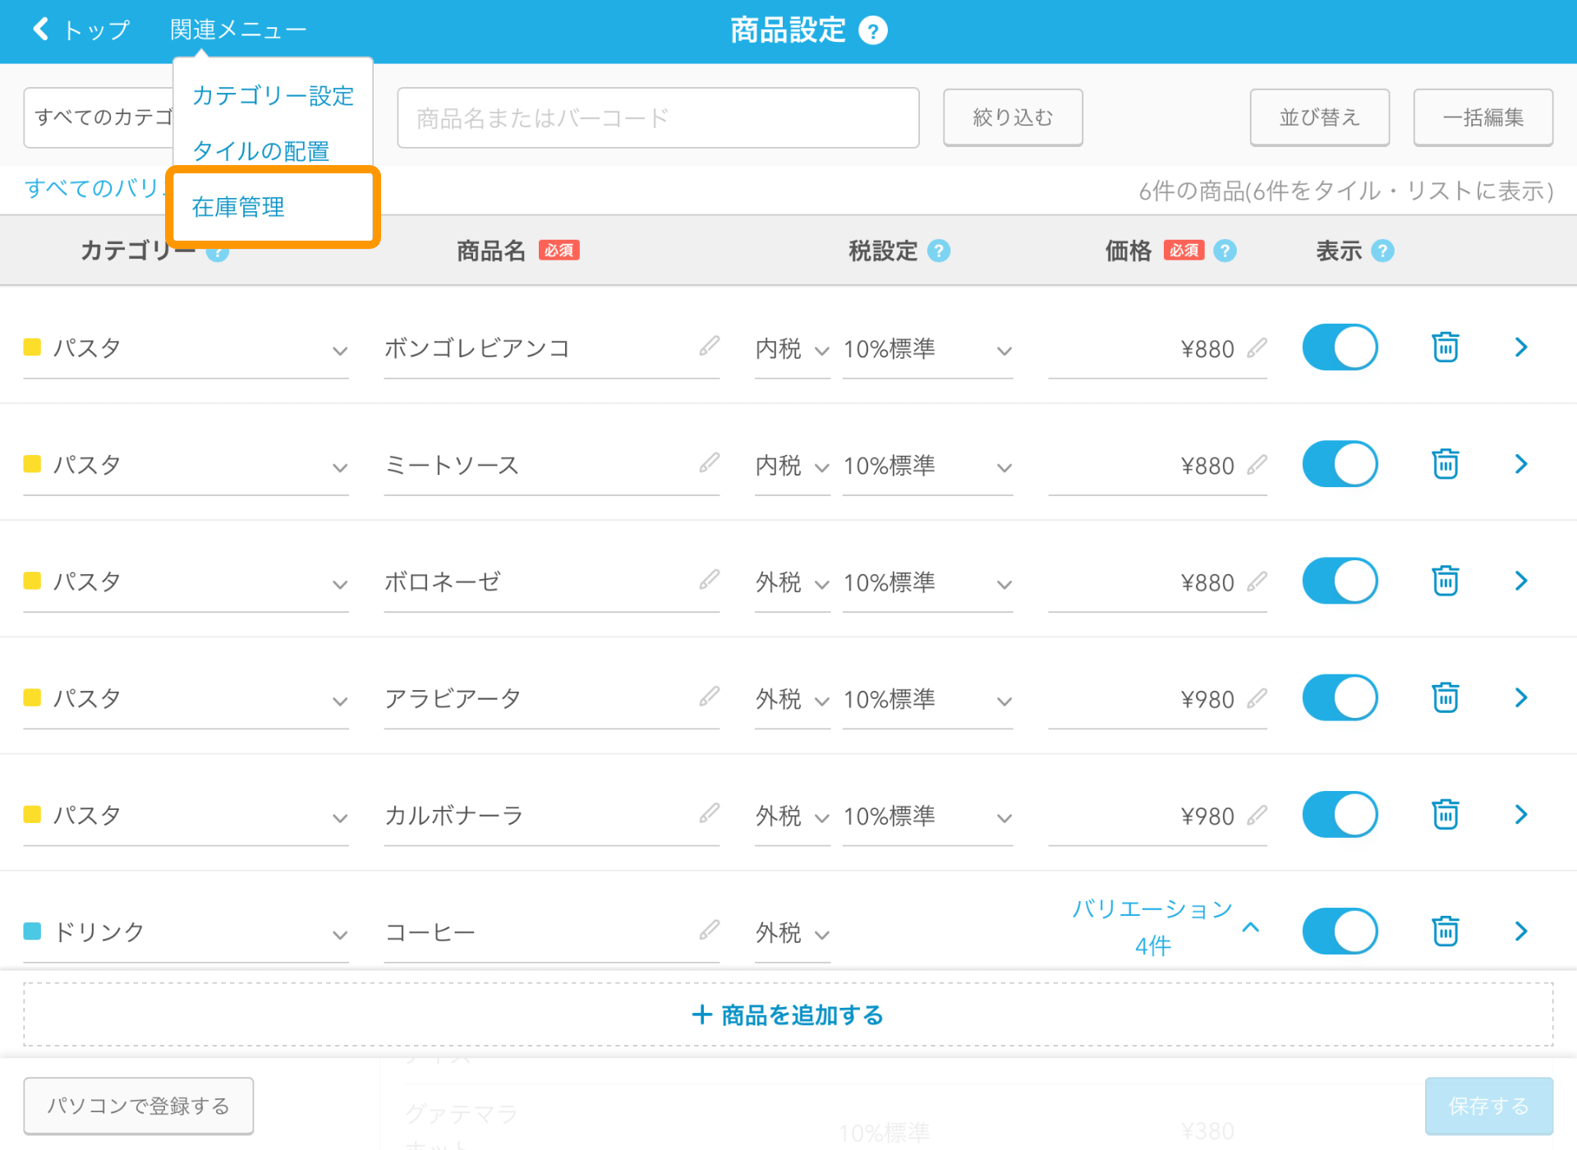Click the パソコンで登録する button

tap(138, 1106)
